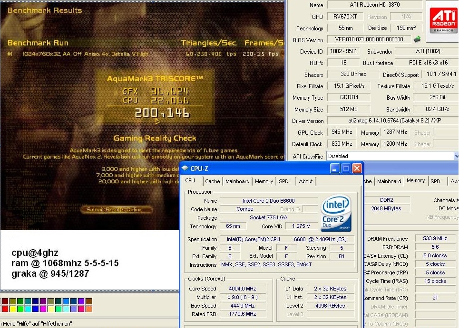The width and height of the screenshot is (459, 328).
Task: Pick the periwinkle palette swatch
Action: (73, 309)
